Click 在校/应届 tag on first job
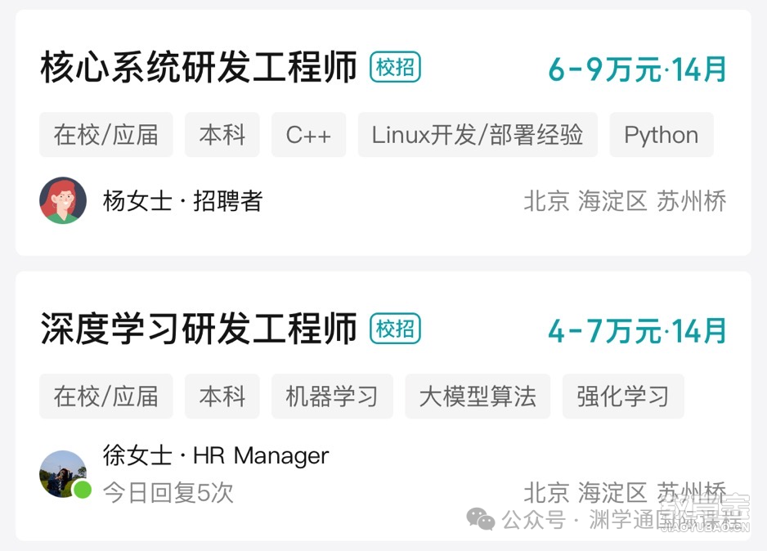Image resolution: width=767 pixels, height=551 pixels. click(x=106, y=134)
